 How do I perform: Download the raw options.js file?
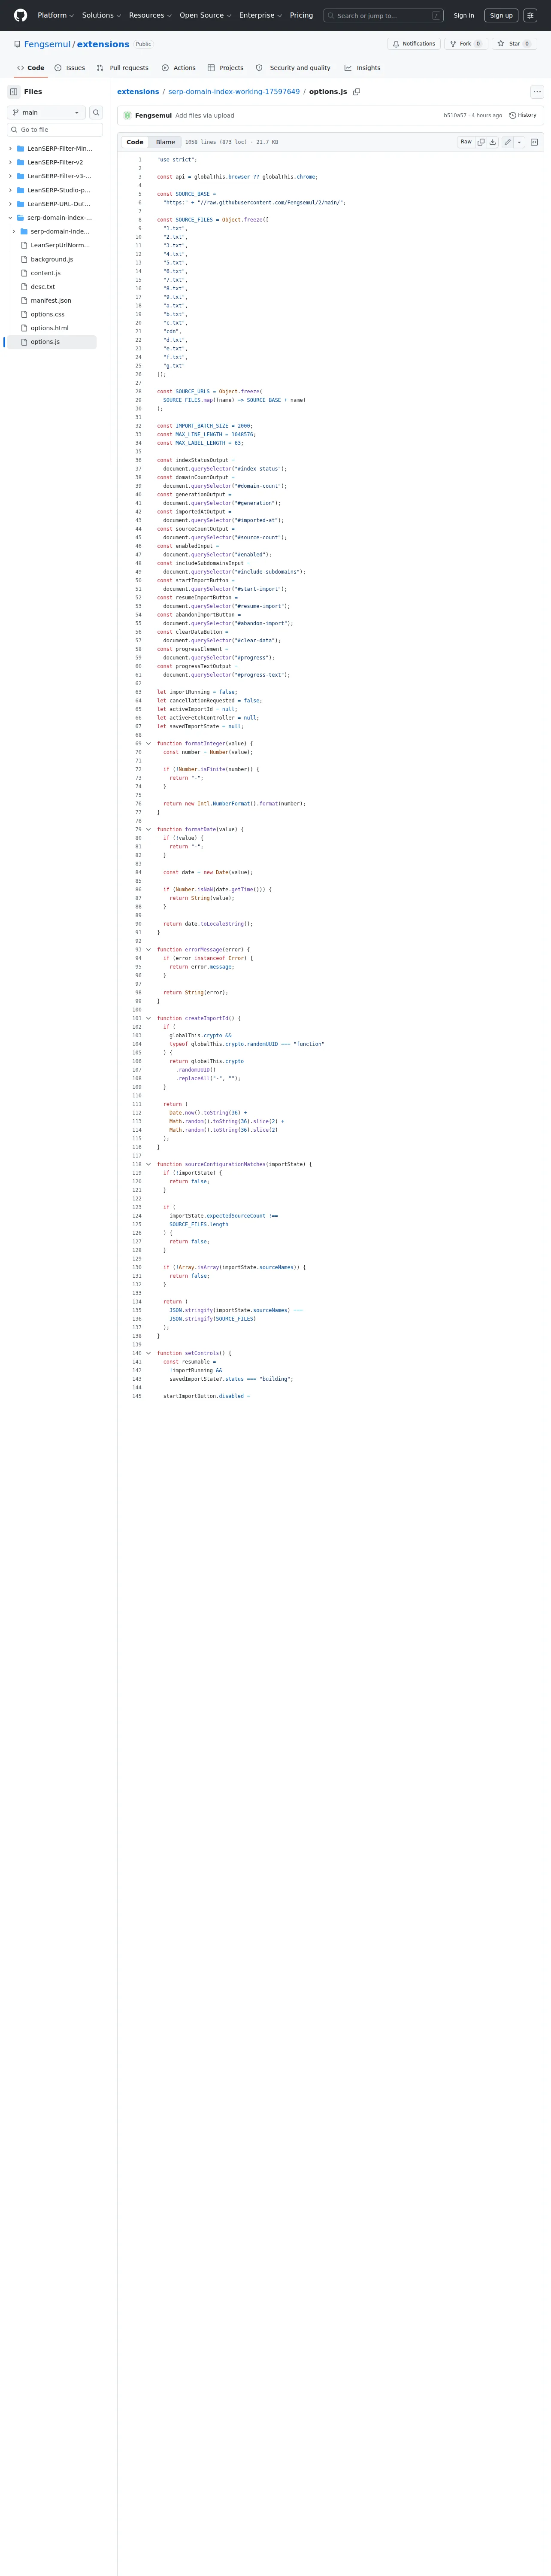(493, 142)
